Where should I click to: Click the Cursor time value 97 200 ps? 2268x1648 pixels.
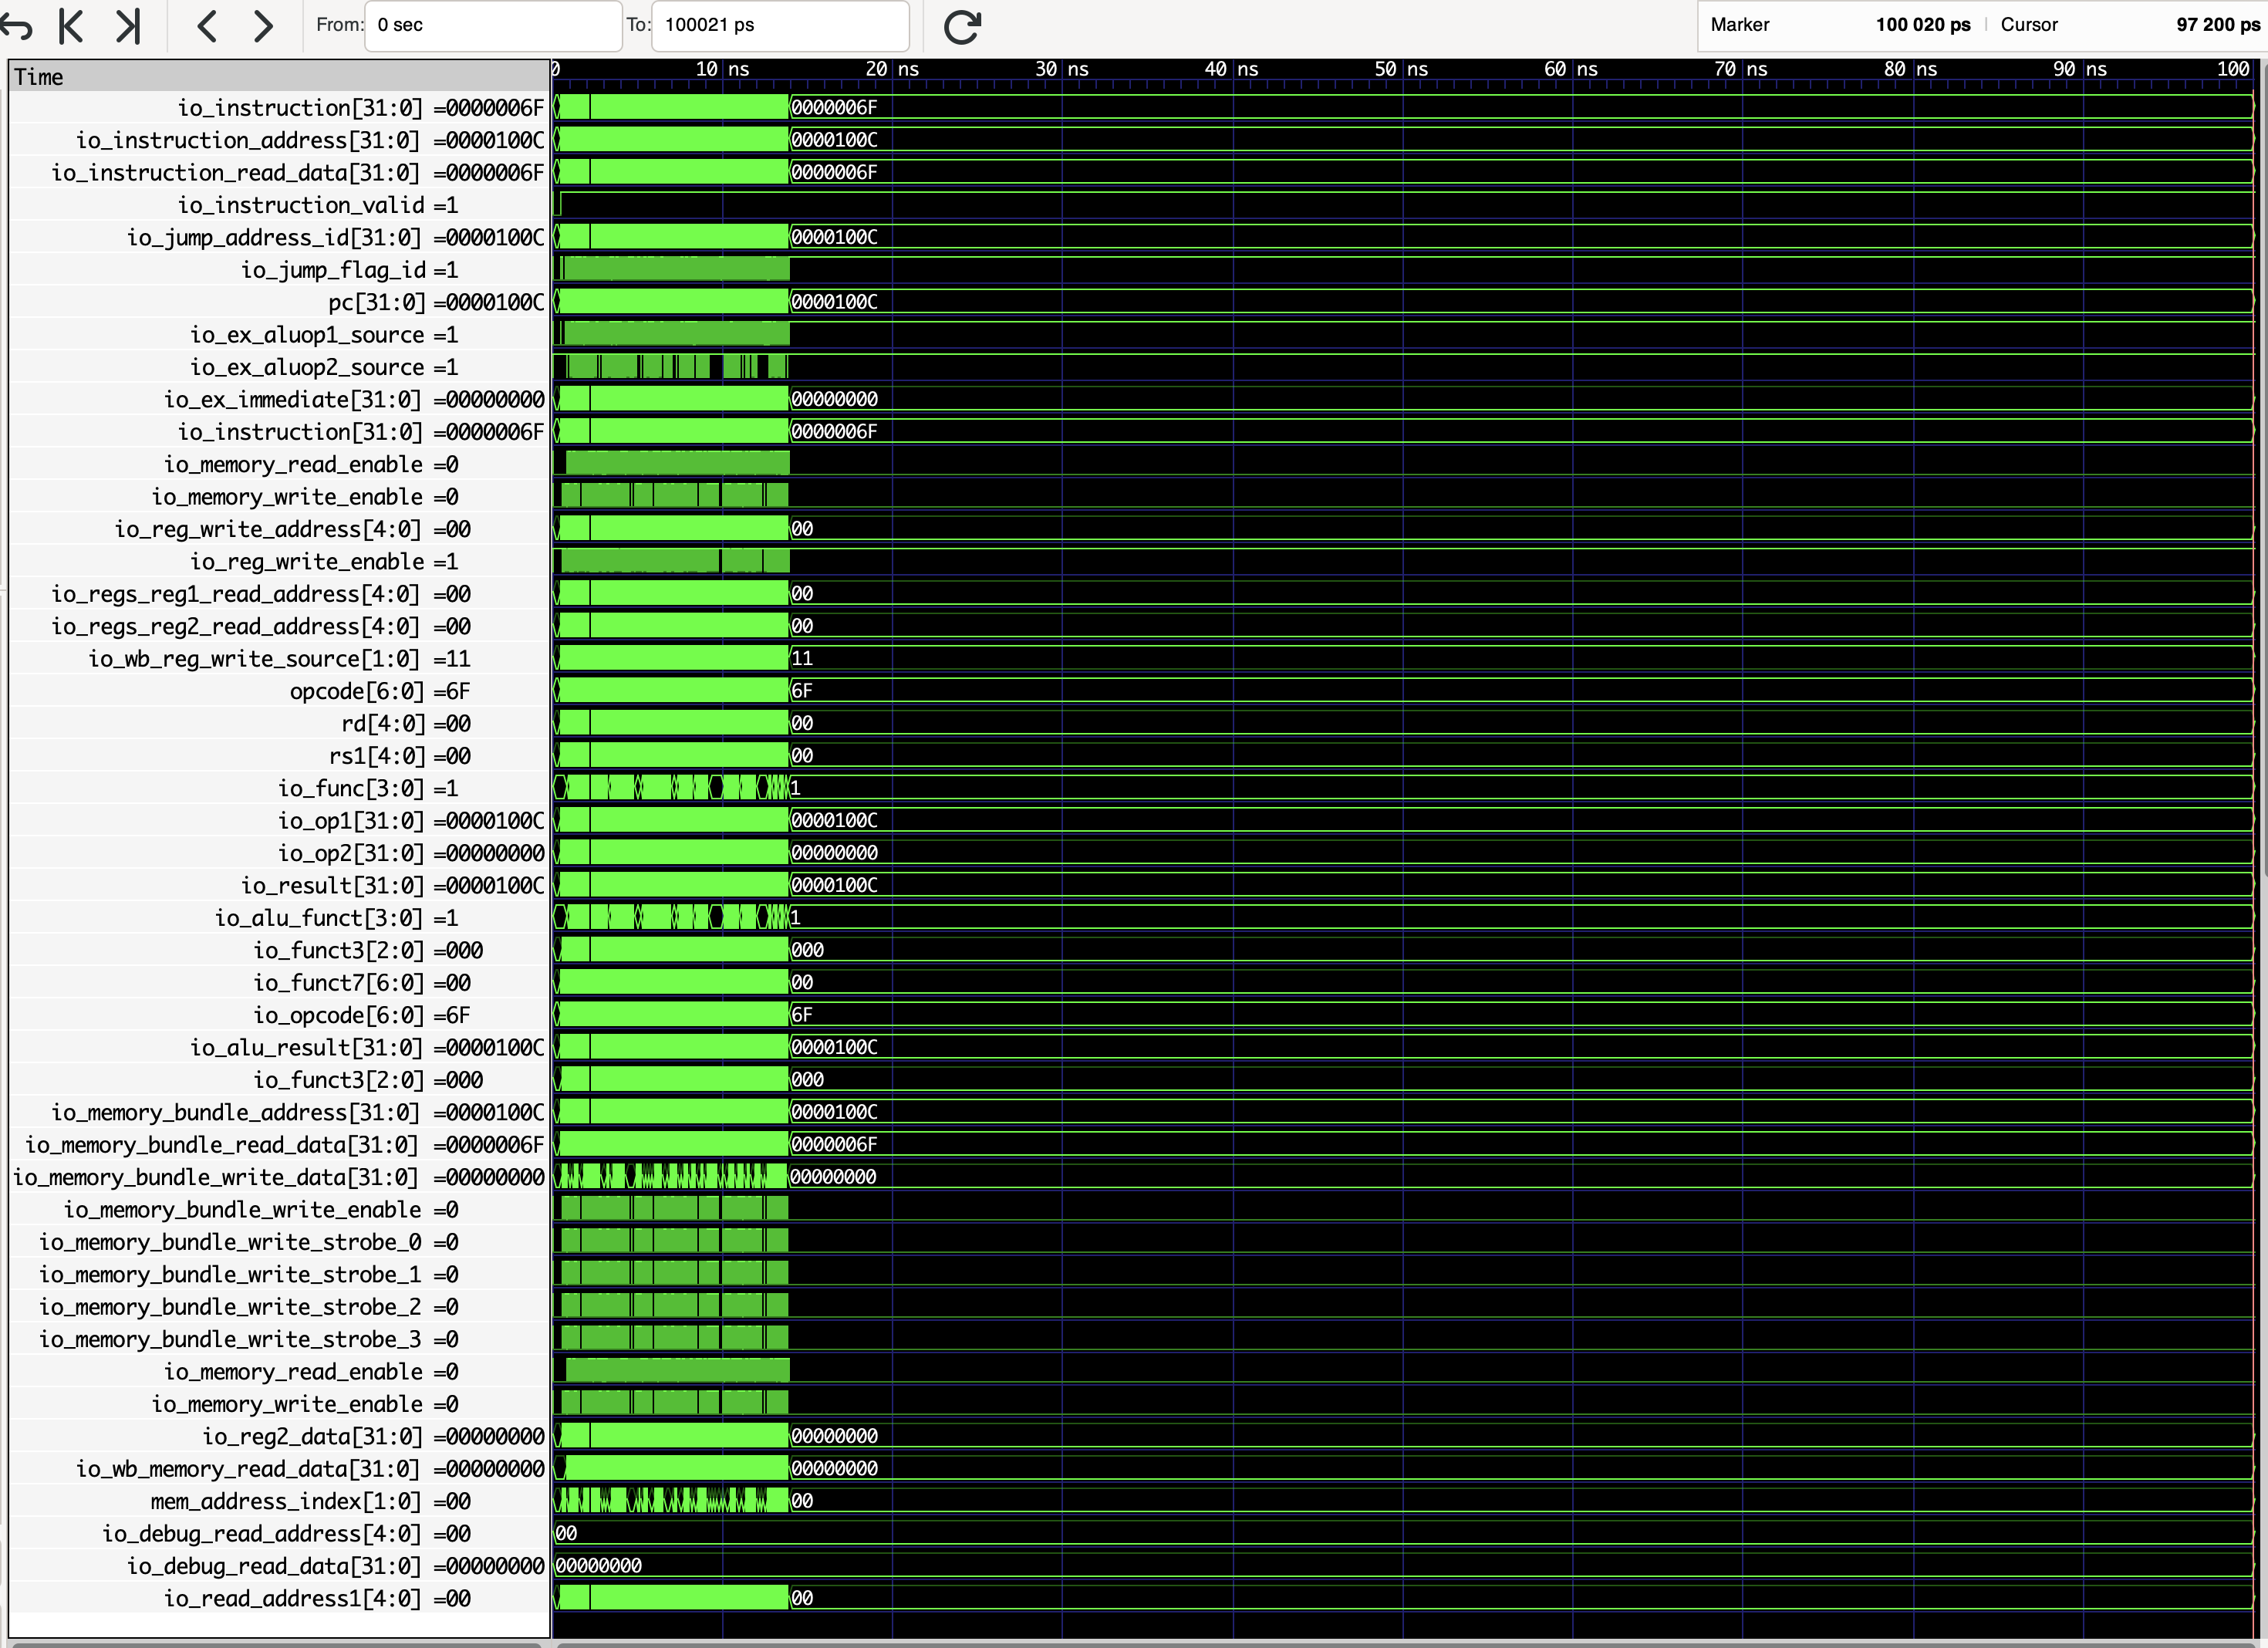[2217, 25]
